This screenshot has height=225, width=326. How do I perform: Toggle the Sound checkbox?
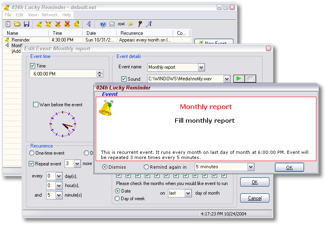coord(124,79)
